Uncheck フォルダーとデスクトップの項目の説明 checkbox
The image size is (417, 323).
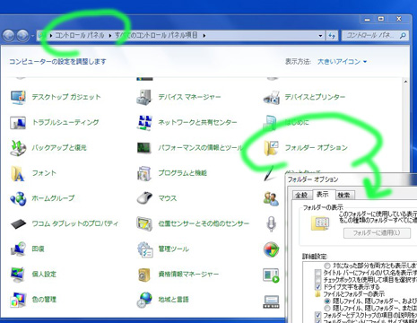click(x=318, y=315)
